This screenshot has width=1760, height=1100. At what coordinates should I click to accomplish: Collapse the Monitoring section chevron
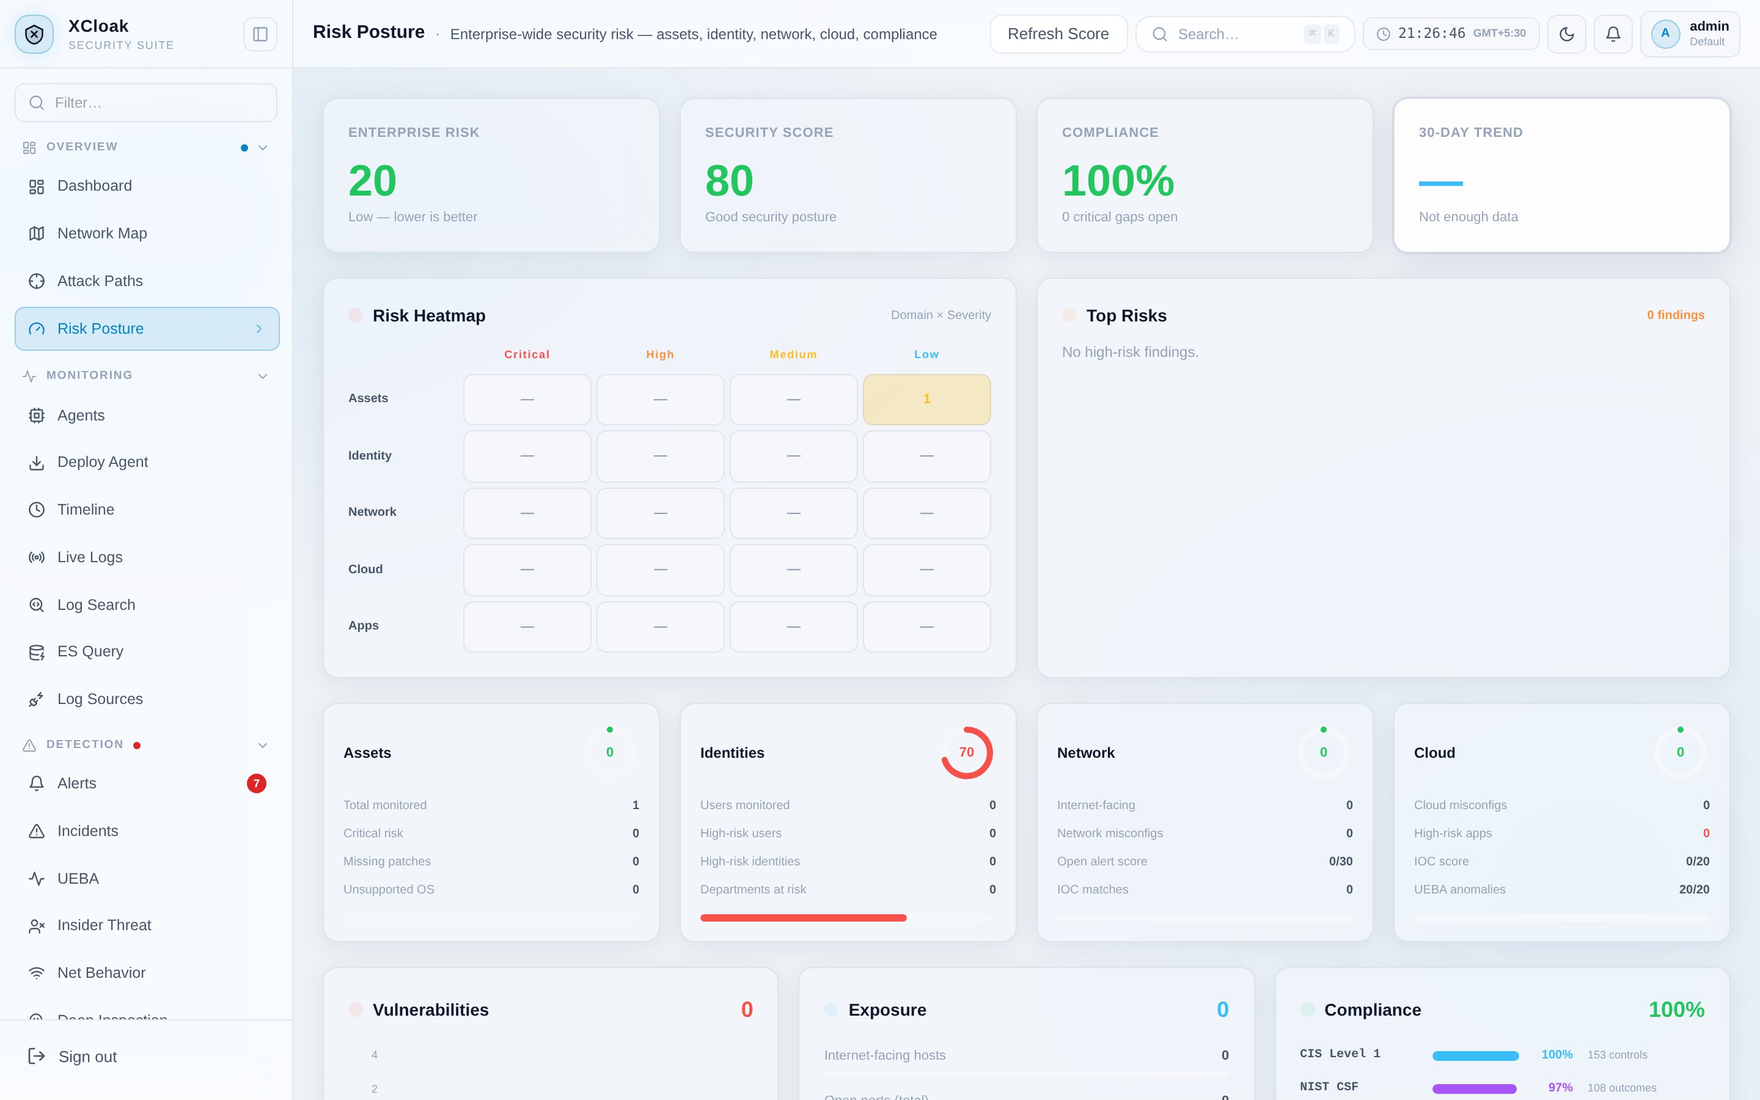[x=263, y=376]
